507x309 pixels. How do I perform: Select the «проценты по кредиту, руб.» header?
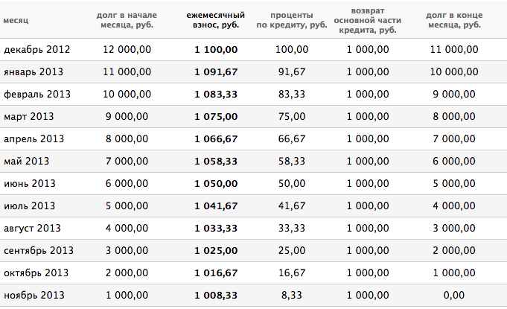pyautogui.click(x=292, y=20)
